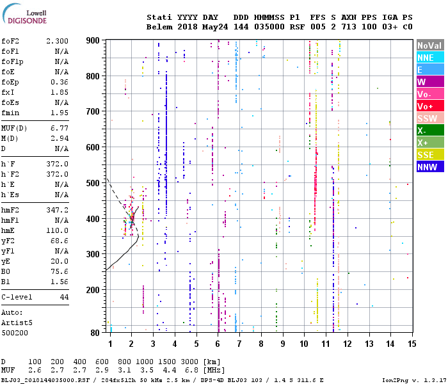This screenshot has height=384, width=448.
Task: Click the date May24 in header
Action: click(x=215, y=27)
